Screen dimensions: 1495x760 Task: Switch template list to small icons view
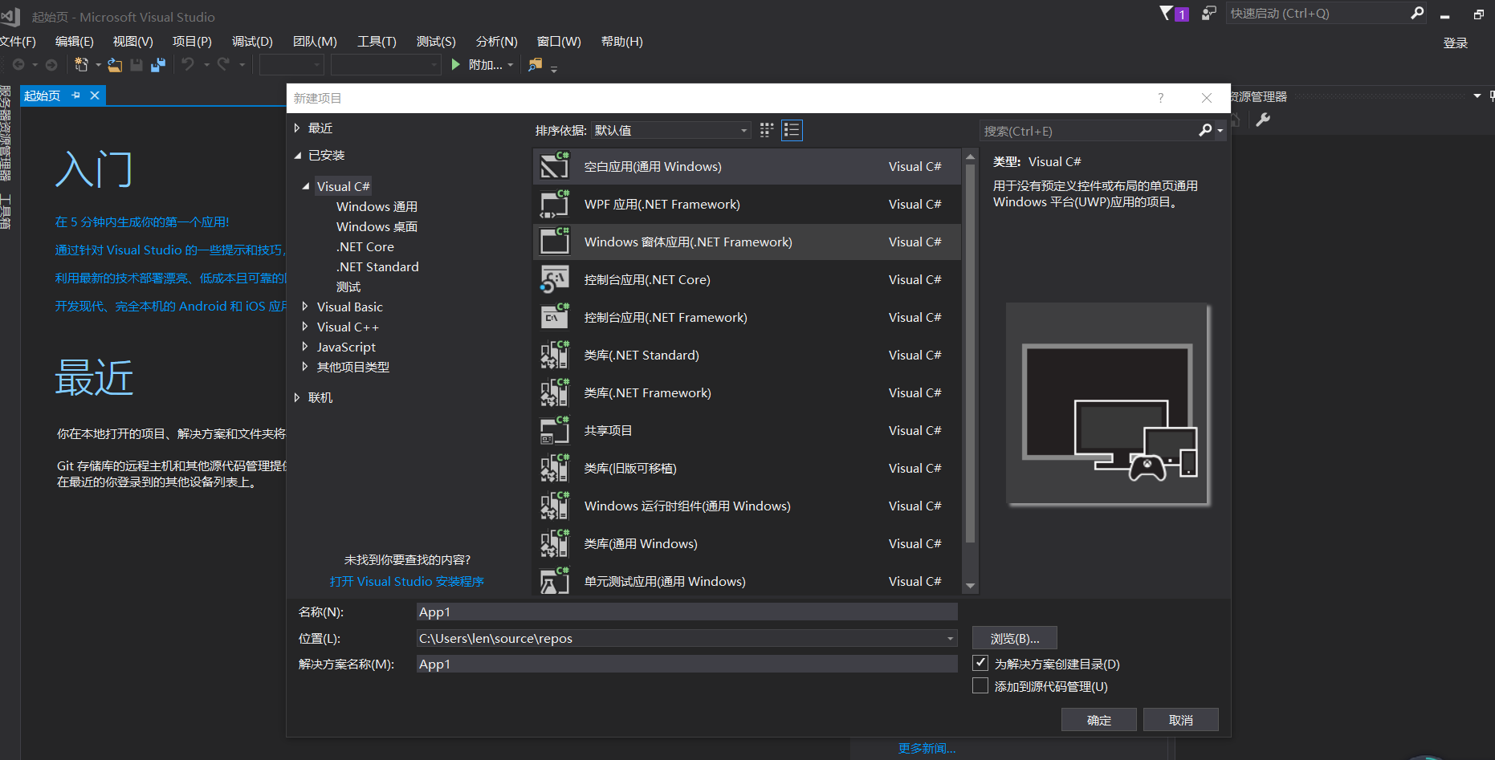pos(767,130)
